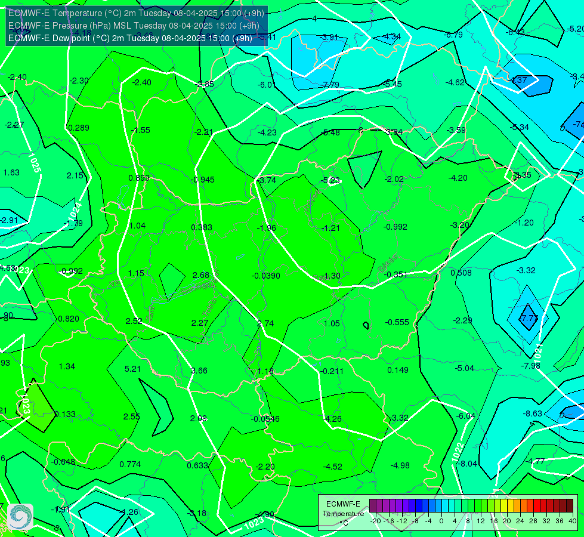Click the cyan legend swatch right of the 0 tick
The height and width of the screenshot is (537, 584).
445,506
